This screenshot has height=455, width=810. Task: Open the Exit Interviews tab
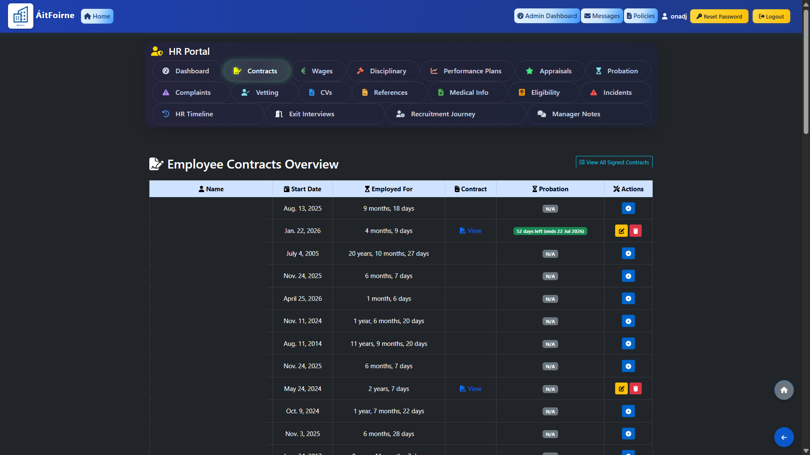(x=325, y=114)
